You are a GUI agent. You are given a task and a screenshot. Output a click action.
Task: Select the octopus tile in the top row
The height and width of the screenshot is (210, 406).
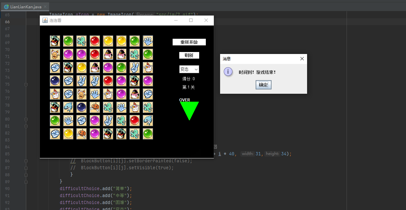pyautogui.click(x=81, y=41)
